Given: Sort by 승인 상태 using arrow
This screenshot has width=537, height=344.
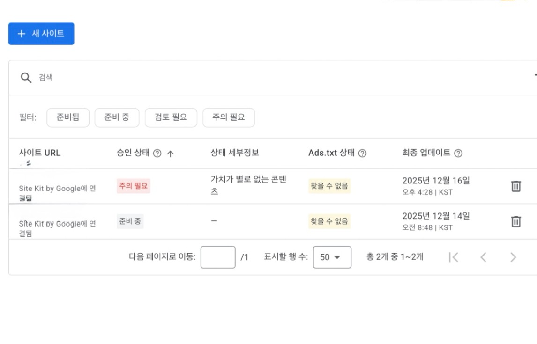Looking at the screenshot, I should [171, 154].
